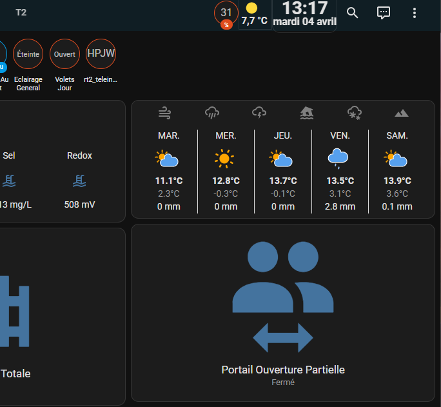Click the JEU. day label
Image resolution: width=441 pixels, height=407 pixels.
(283, 136)
